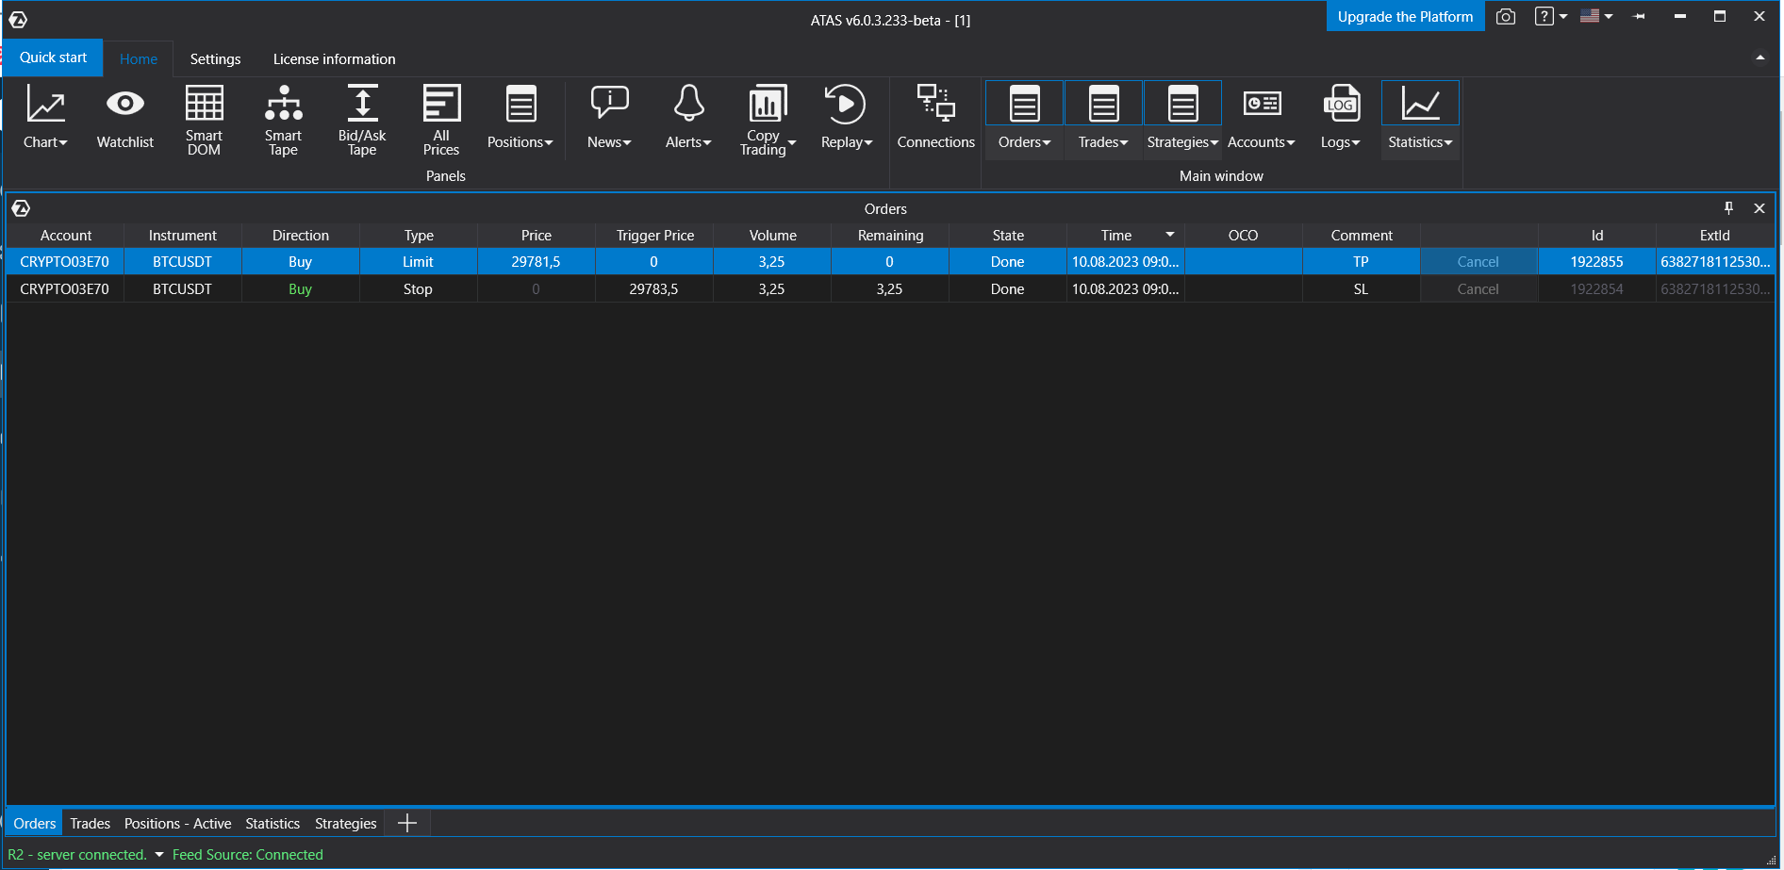Screen dimensions: 1784x870
Task: Add a new tab with the plus button
Action: click(405, 822)
